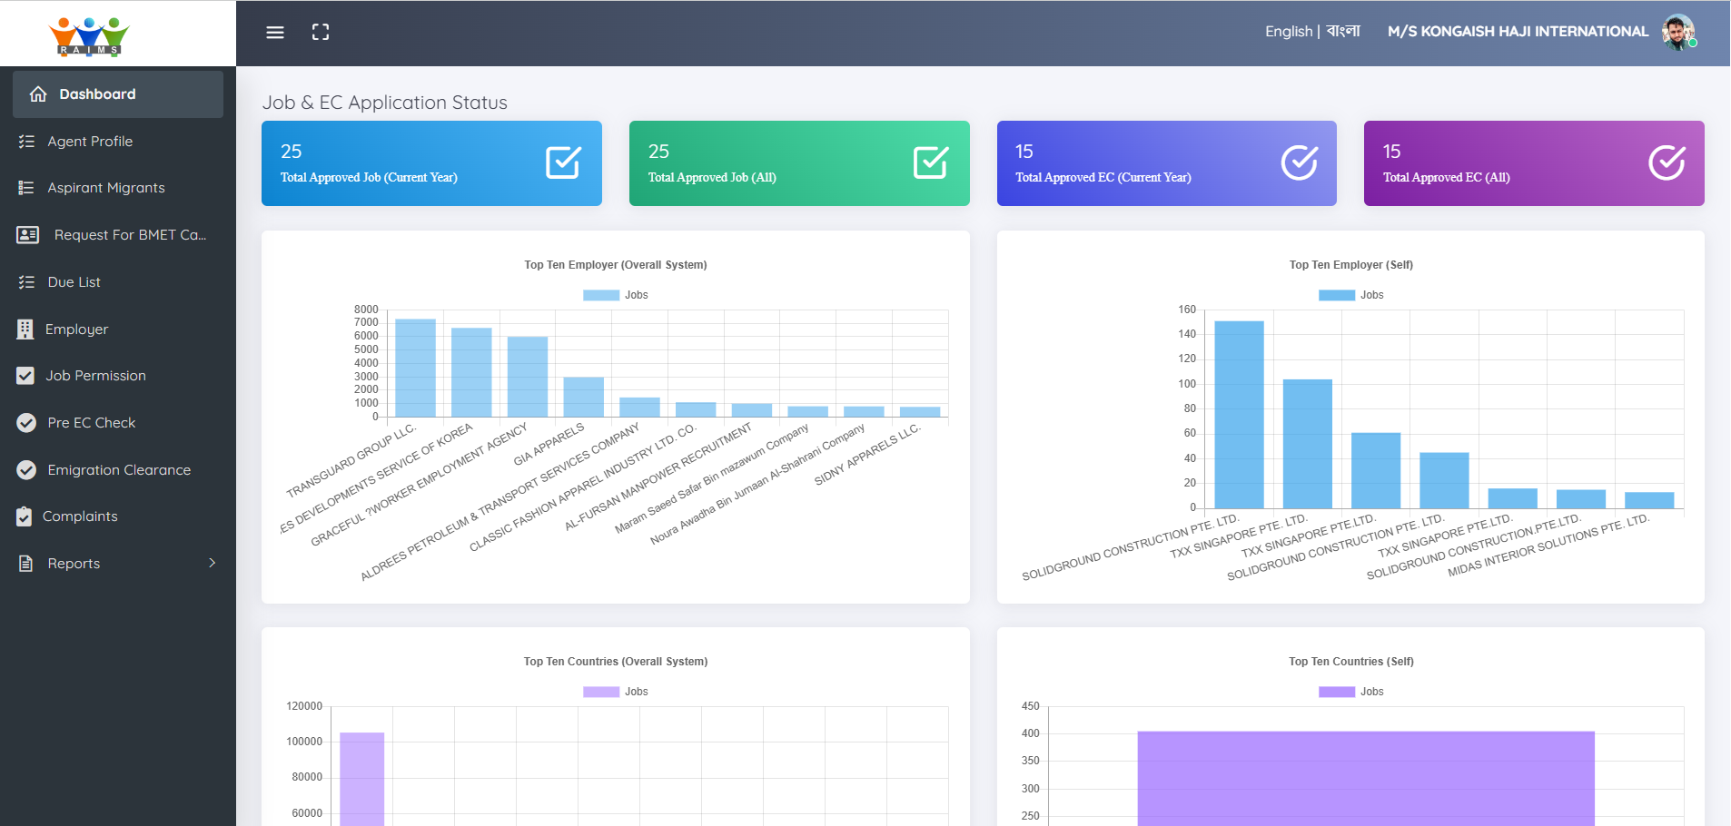Open Dashboard in the sidebar
This screenshot has width=1731, height=826.
pyautogui.click(x=118, y=94)
